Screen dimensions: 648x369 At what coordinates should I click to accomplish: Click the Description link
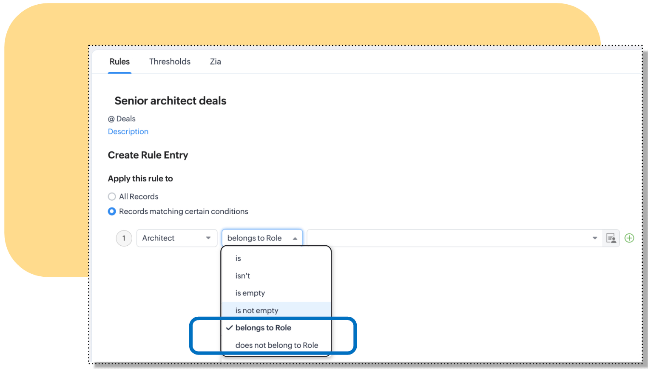128,132
